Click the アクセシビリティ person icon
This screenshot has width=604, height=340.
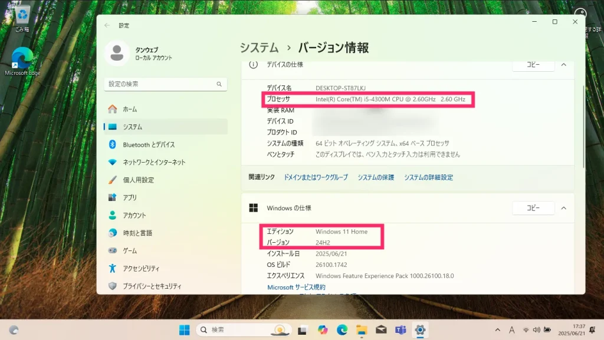pyautogui.click(x=113, y=268)
